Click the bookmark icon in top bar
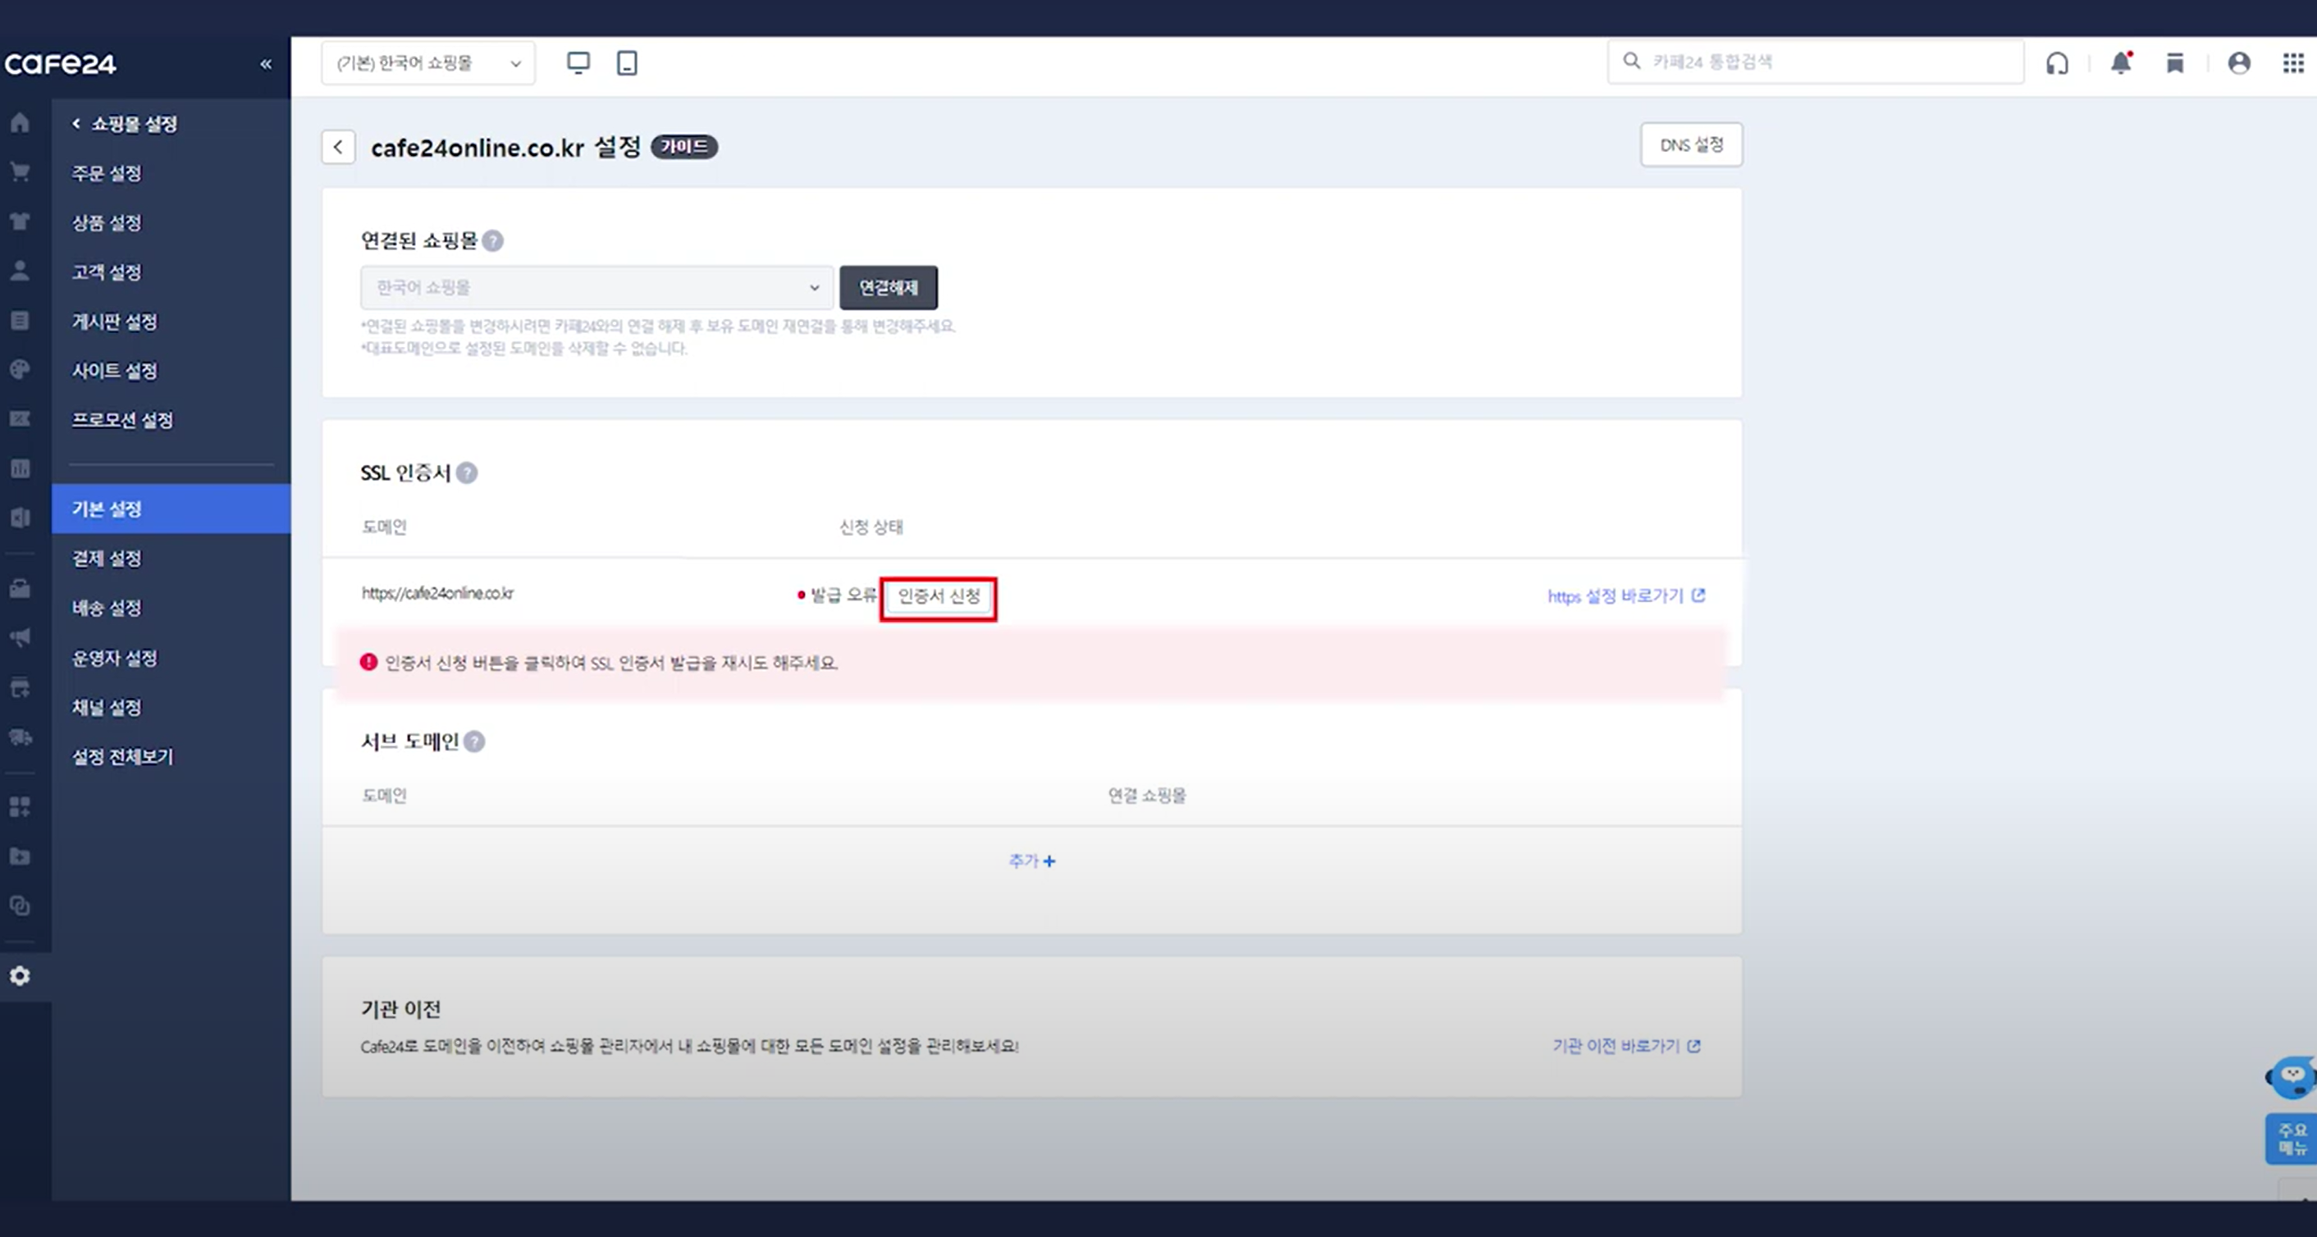 [2175, 63]
